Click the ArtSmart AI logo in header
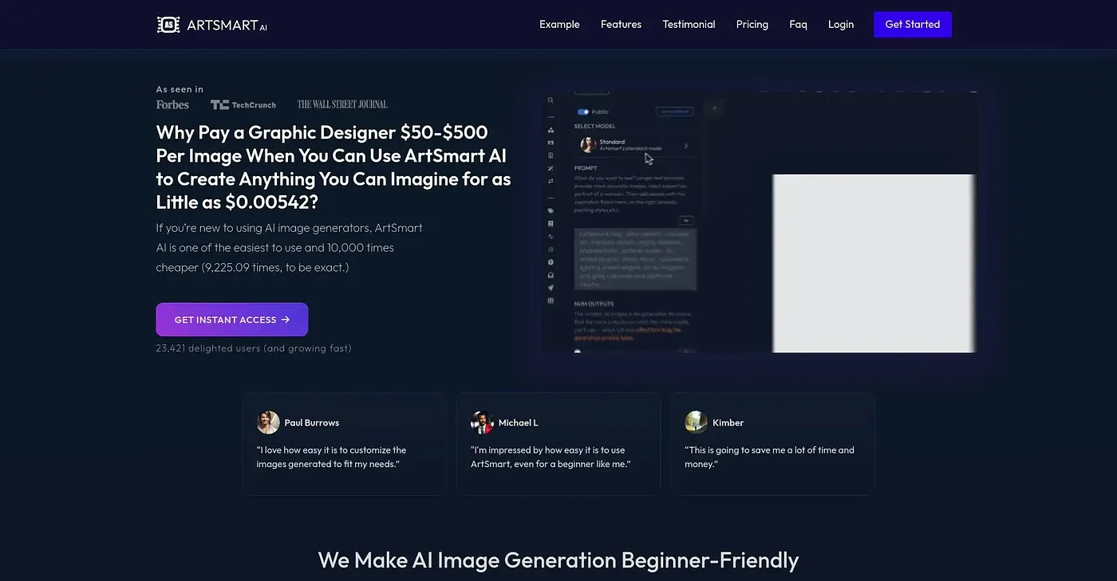The height and width of the screenshot is (581, 1117). 212,25
